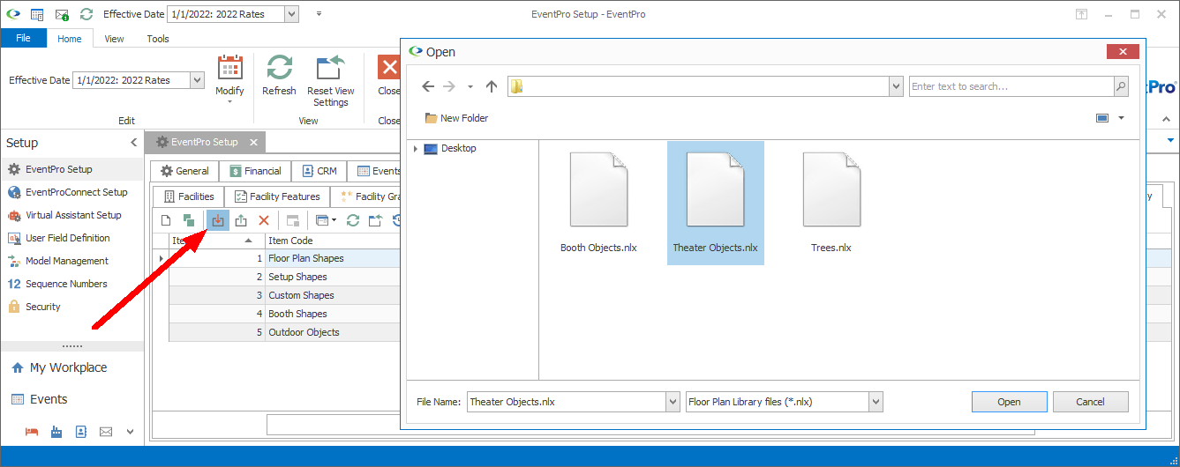Screen dimensions: 1180x467
Task: Click the green refresh icon in grid toolbar
Action: tap(353, 220)
